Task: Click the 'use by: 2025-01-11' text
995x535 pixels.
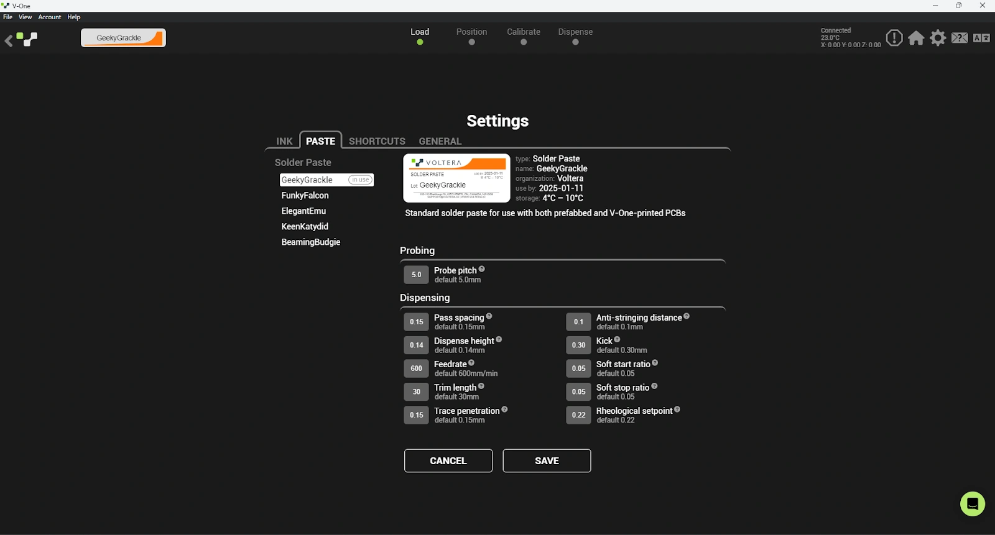Action: 549,188
